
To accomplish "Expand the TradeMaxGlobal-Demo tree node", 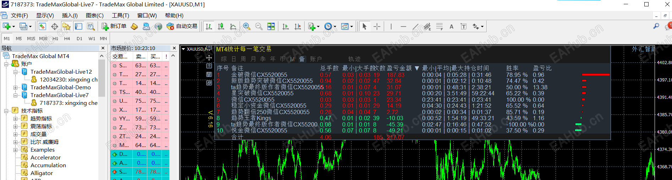I will (15, 88).
